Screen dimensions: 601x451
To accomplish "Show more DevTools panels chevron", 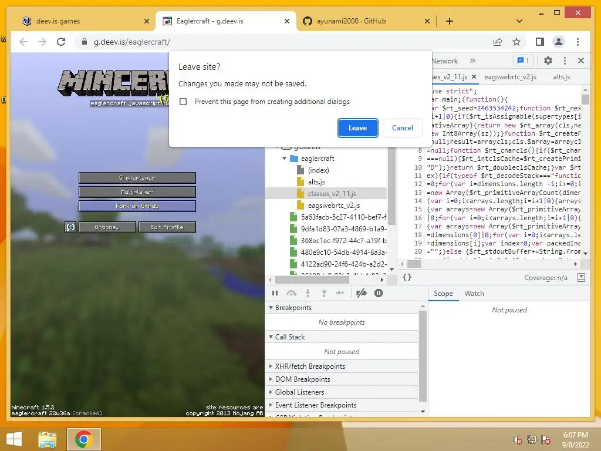I will click(x=472, y=60).
